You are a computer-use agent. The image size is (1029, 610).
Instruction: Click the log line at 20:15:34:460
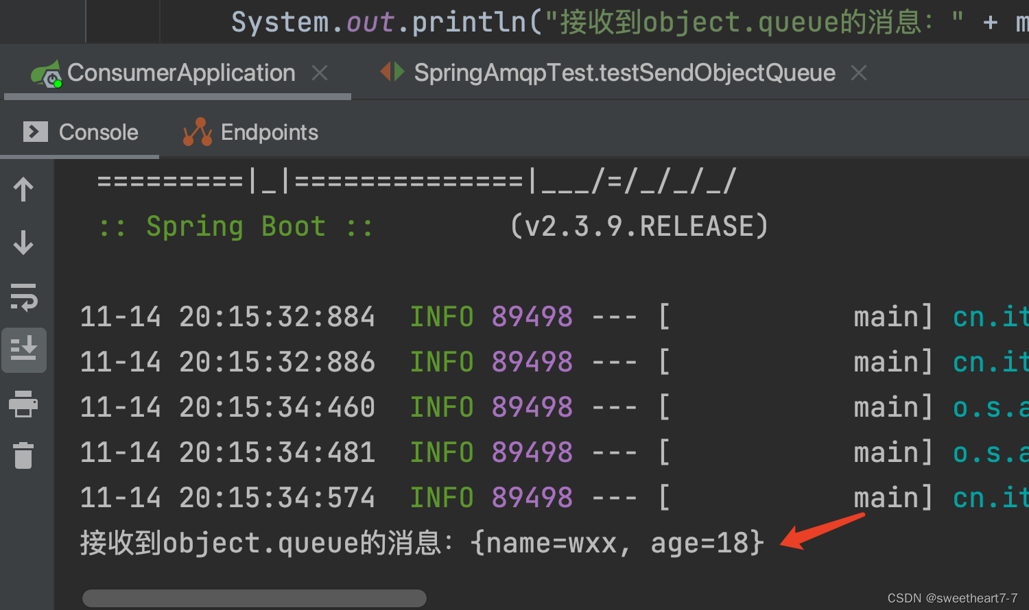coord(554,407)
